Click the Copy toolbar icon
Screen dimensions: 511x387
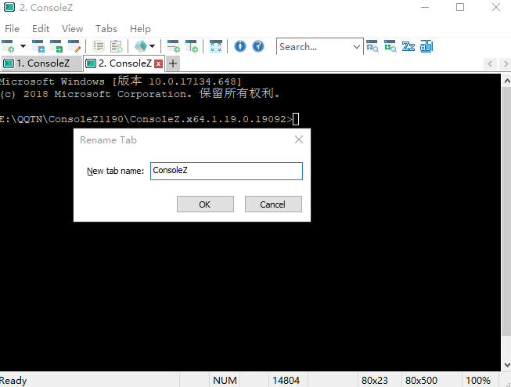[x=98, y=46]
